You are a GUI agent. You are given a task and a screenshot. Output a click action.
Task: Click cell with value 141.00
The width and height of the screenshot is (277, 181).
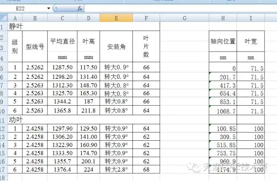tap(88, 136)
